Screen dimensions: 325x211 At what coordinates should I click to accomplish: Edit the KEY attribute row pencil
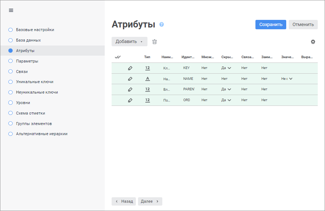click(130, 68)
